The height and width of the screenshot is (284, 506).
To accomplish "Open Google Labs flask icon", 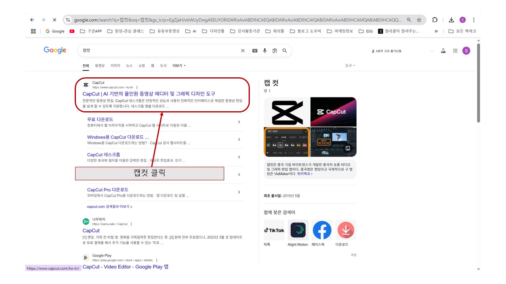I will coord(443,50).
